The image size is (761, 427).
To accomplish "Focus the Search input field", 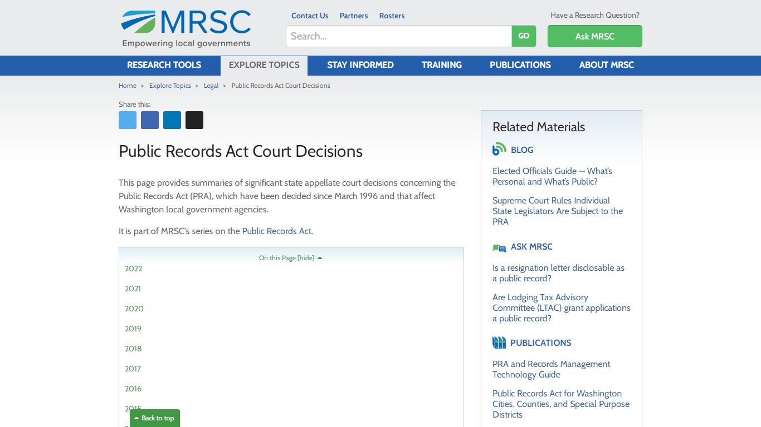I will (399, 36).
